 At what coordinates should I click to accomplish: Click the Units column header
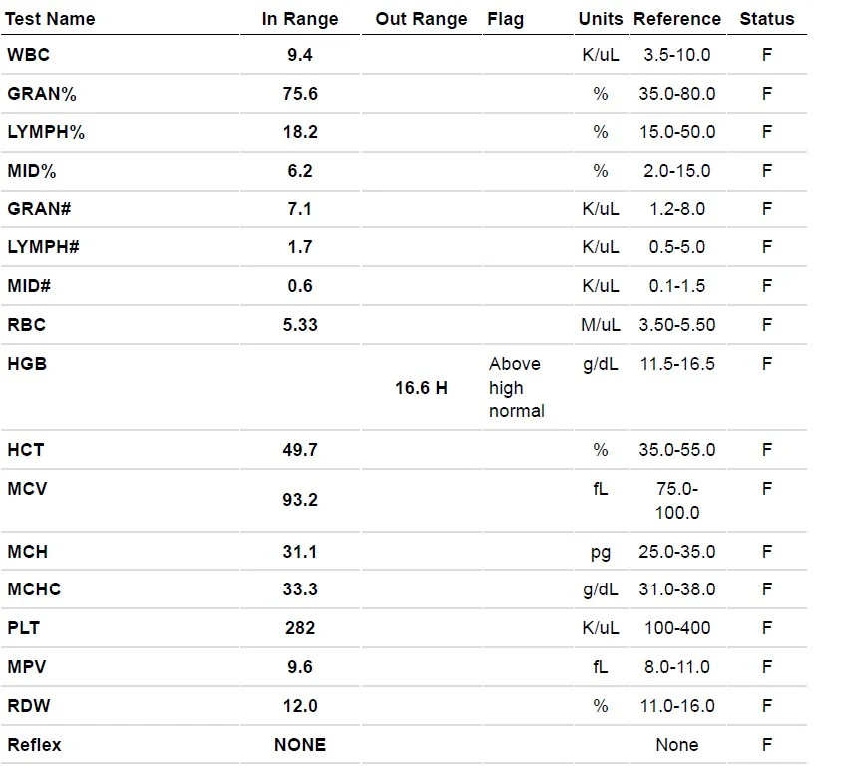(601, 19)
